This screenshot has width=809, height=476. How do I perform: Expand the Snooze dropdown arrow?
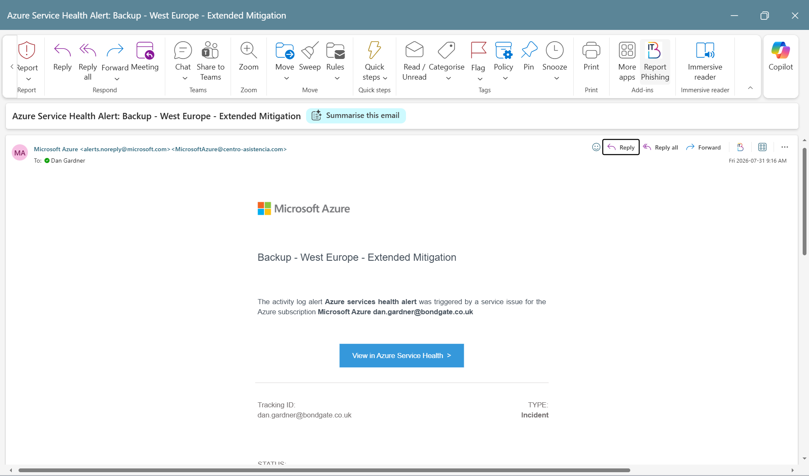click(x=556, y=78)
